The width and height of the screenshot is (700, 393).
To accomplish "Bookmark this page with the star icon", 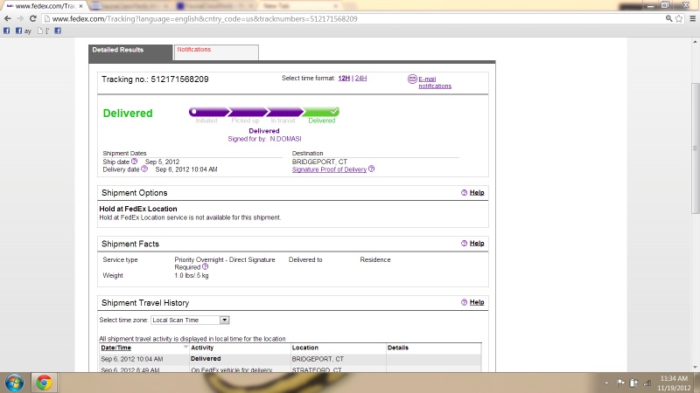I will click(679, 18).
